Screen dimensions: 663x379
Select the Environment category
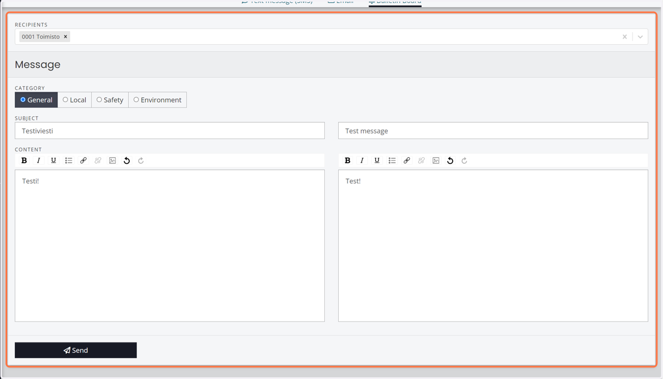[x=157, y=100]
